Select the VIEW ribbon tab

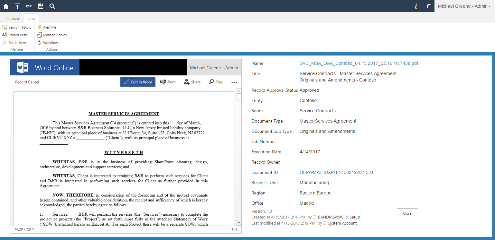(32, 19)
